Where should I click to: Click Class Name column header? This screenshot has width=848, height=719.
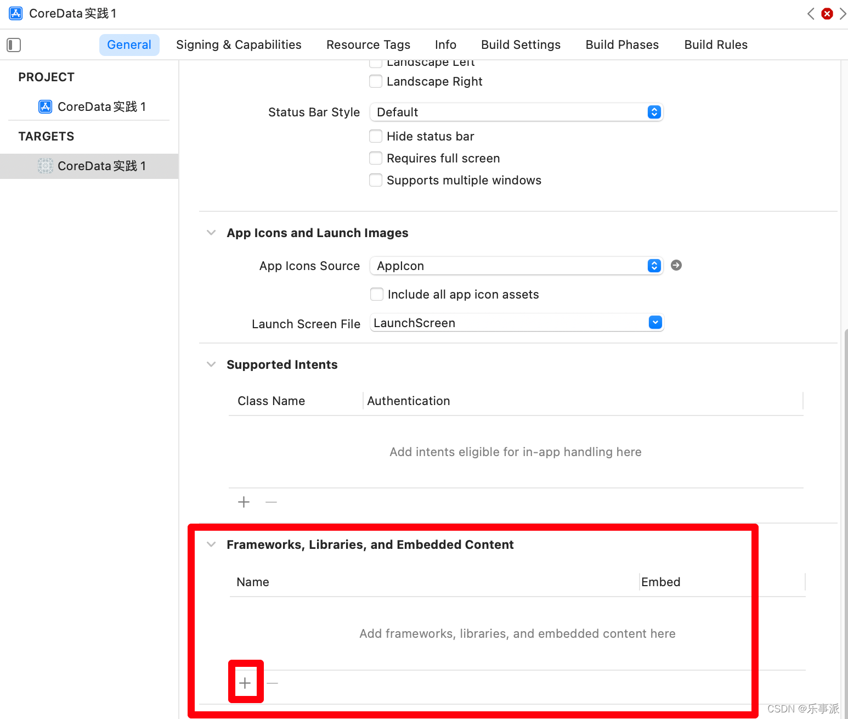(x=271, y=401)
